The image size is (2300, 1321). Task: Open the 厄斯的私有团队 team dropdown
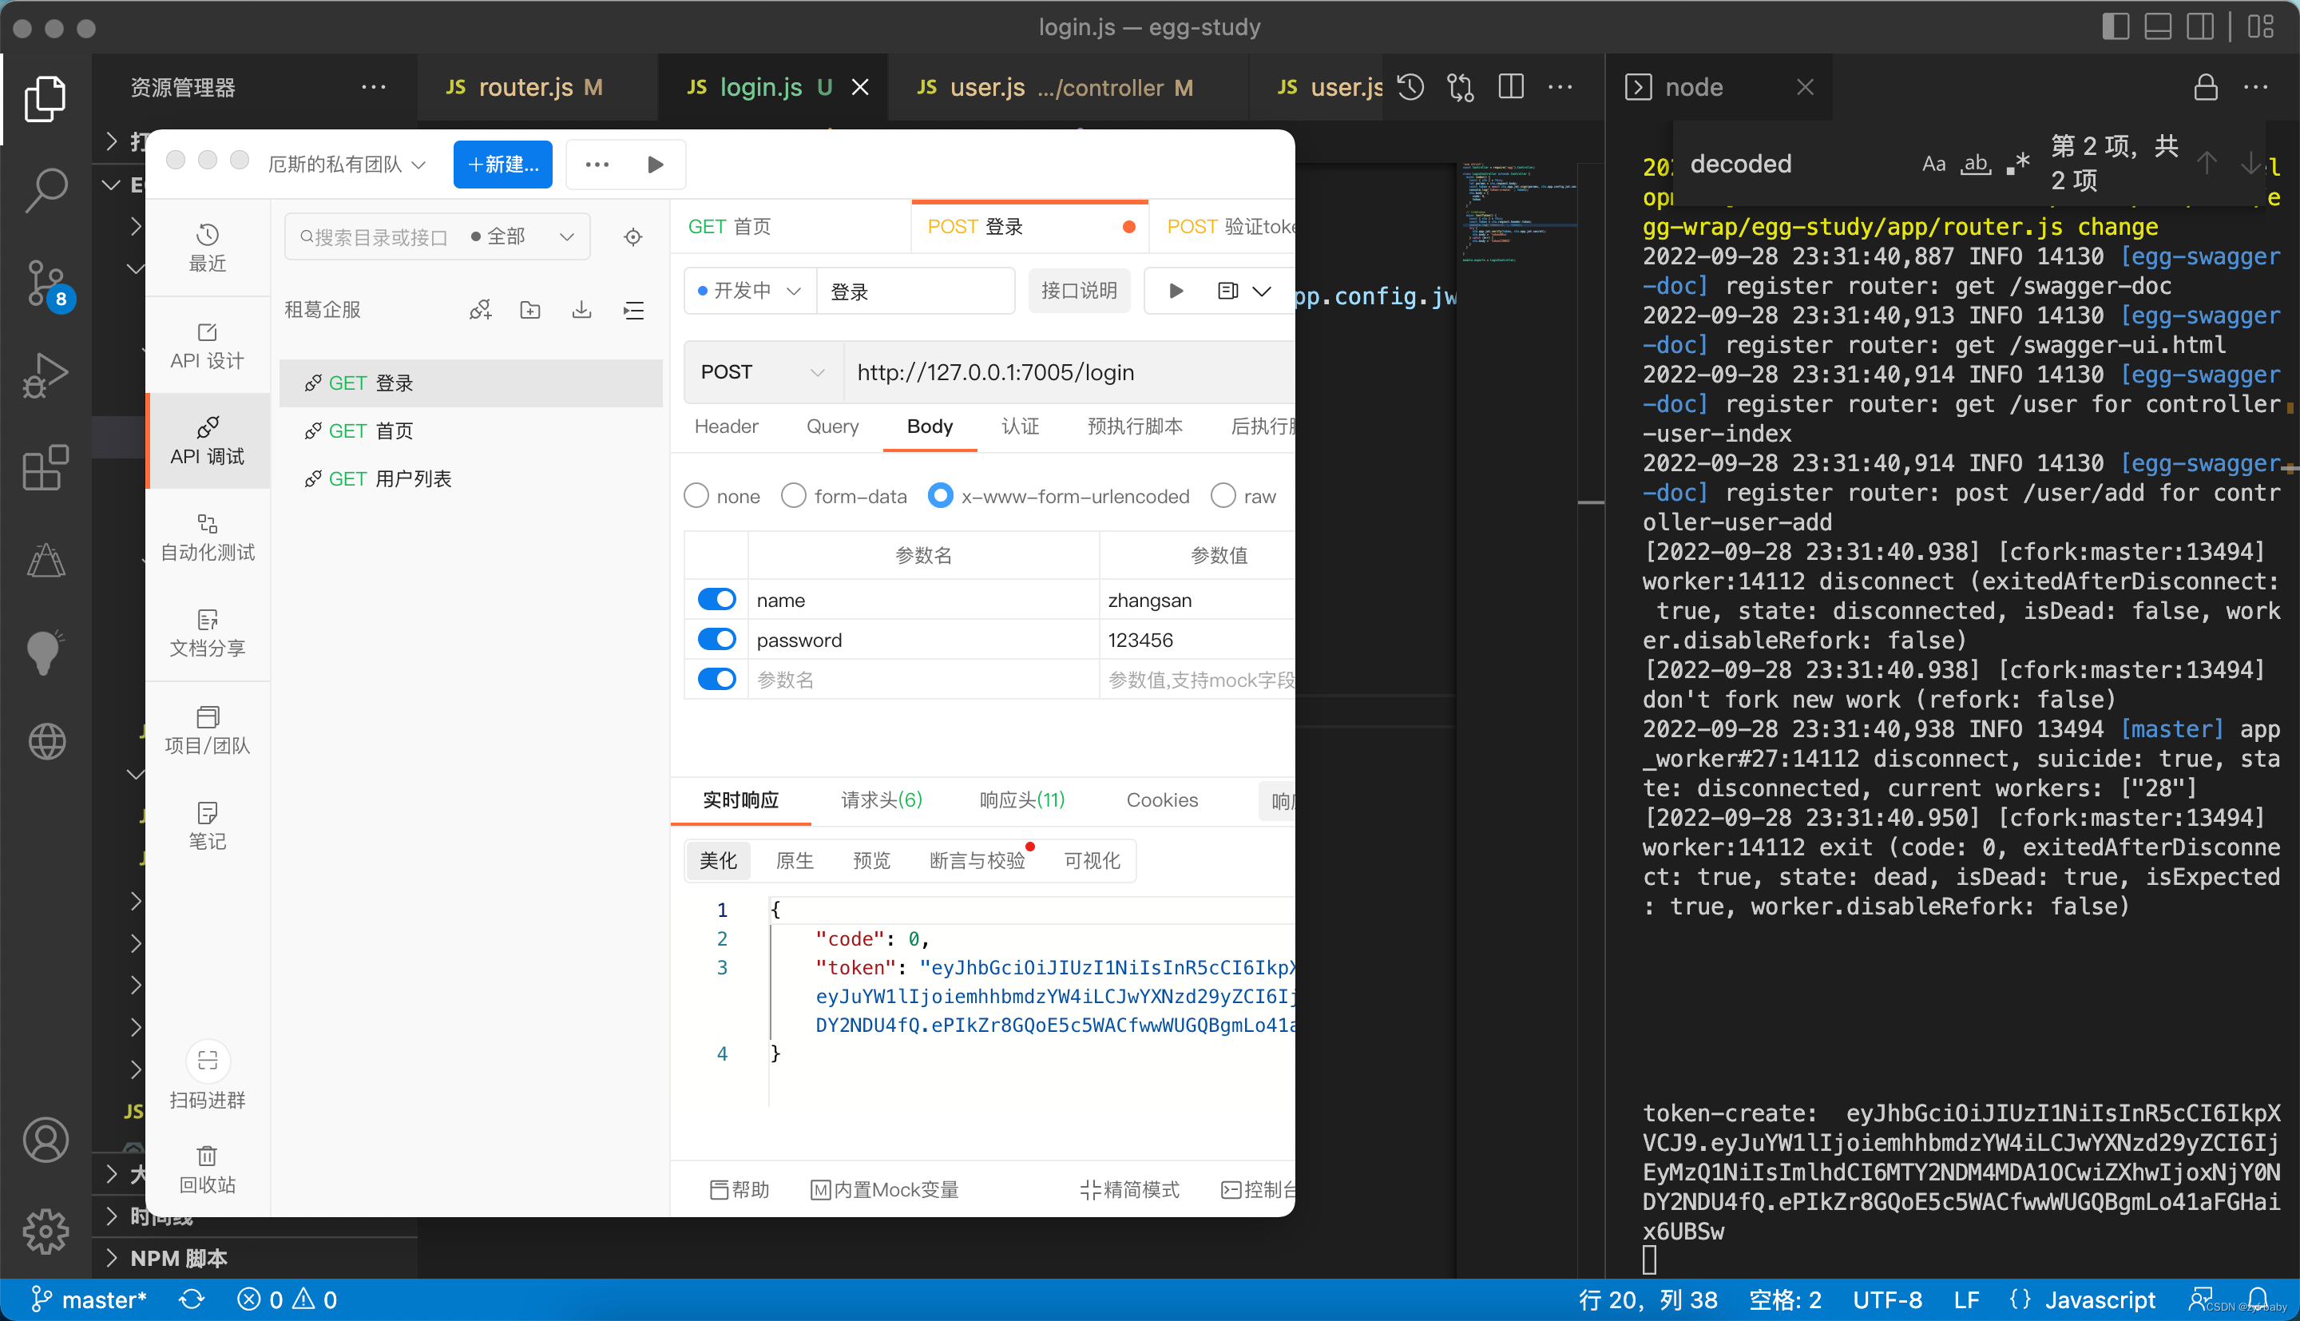[347, 165]
